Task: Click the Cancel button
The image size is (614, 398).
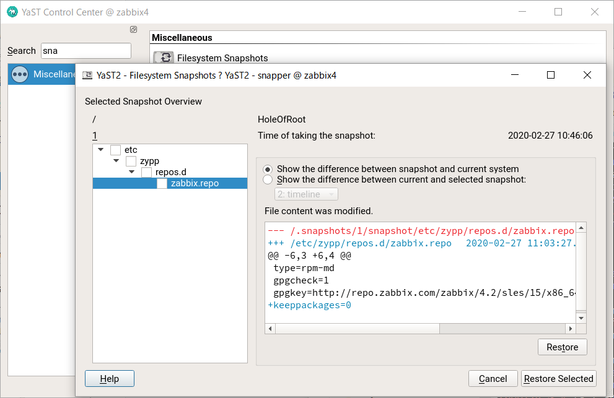Action: tap(493, 378)
